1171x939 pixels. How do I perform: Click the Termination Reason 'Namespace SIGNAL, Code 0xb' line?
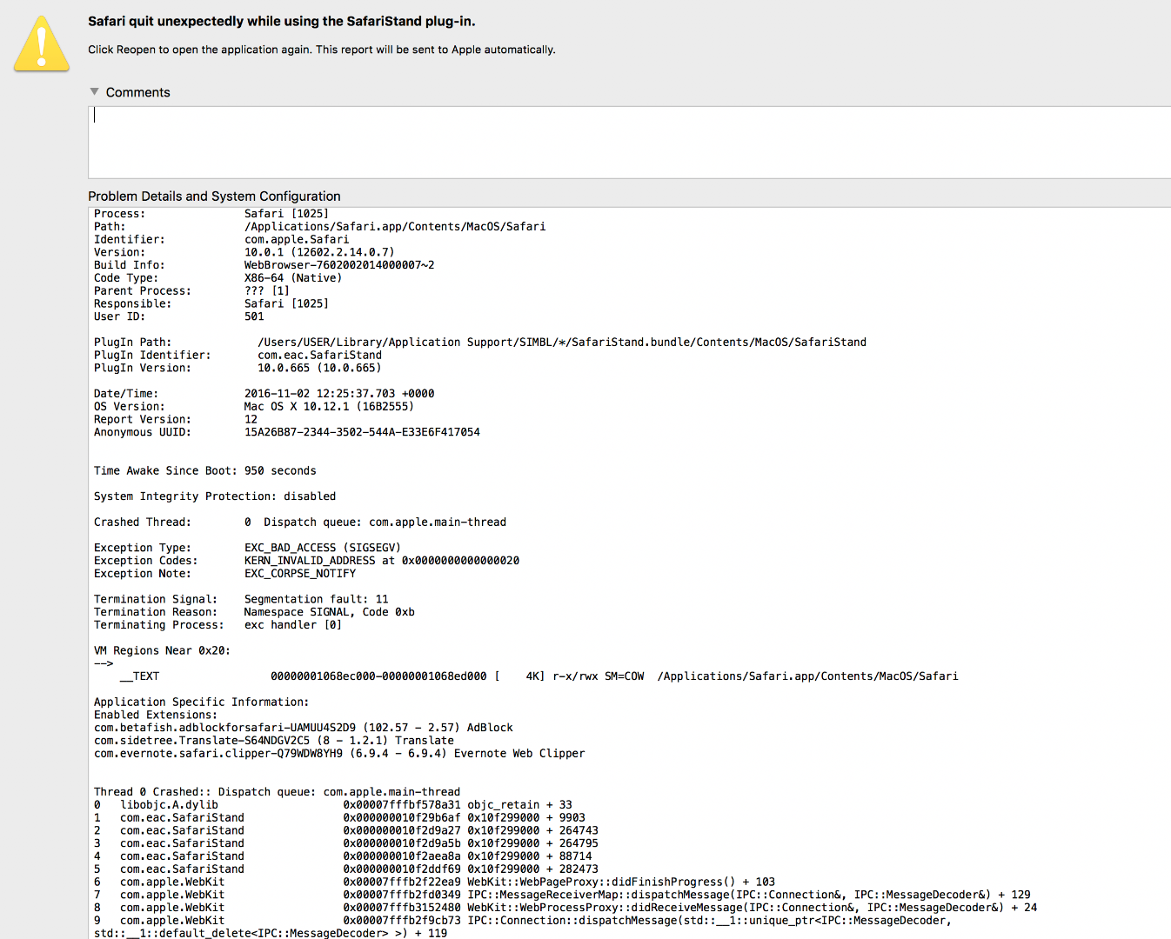point(254,612)
